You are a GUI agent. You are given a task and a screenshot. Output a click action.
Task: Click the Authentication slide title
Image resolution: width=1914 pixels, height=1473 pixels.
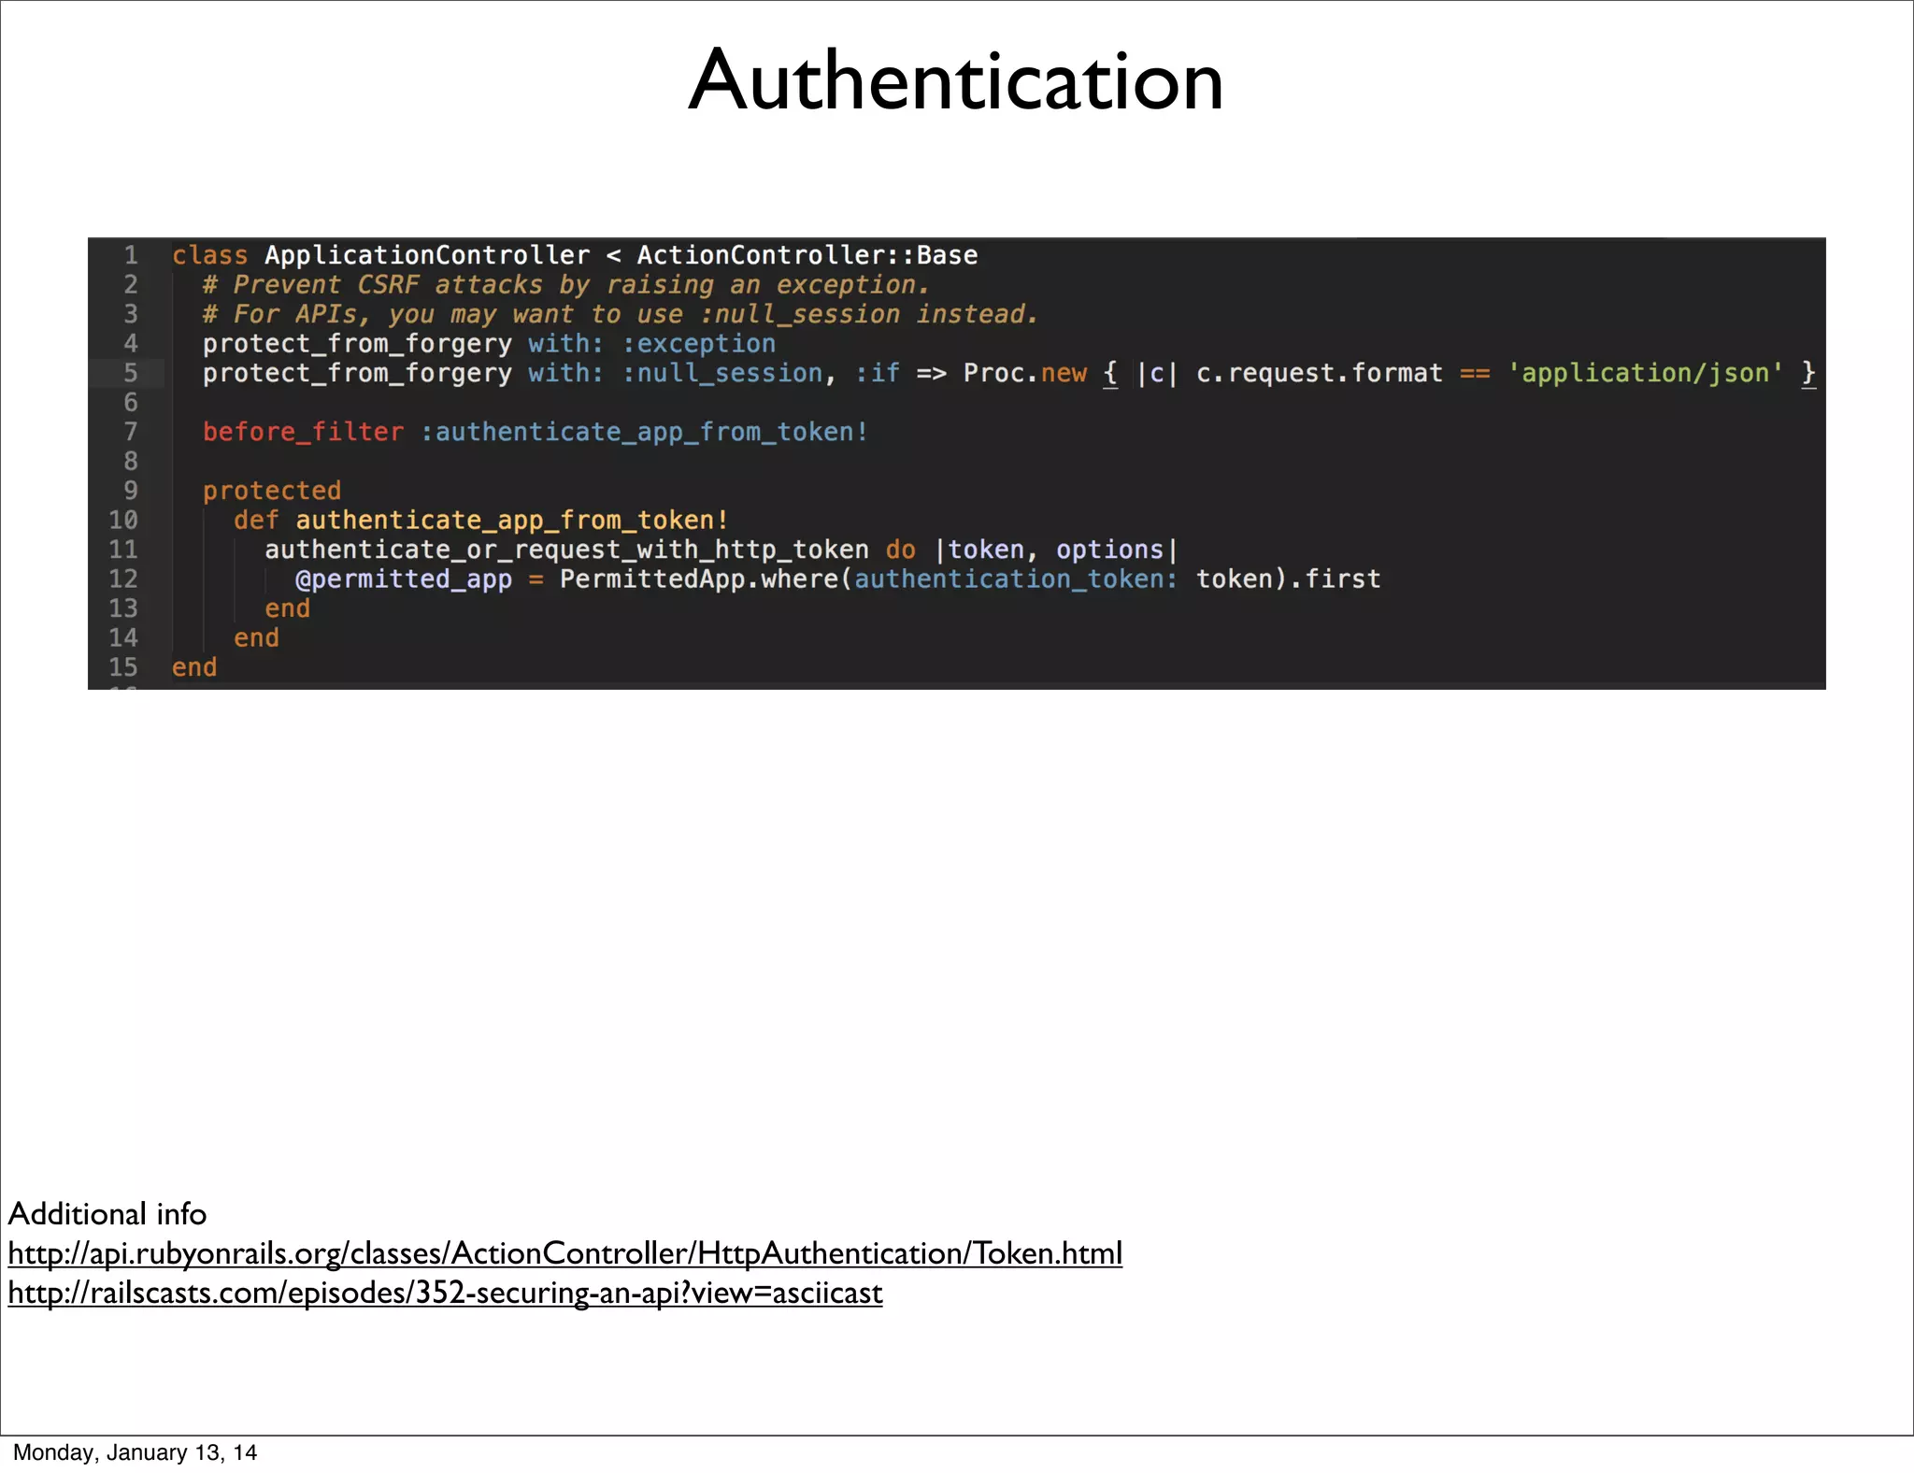pyautogui.click(x=955, y=80)
